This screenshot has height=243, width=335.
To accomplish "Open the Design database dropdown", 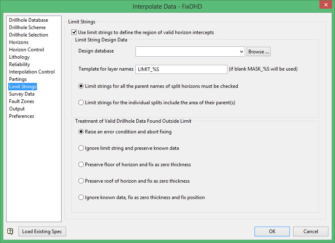I will [x=241, y=52].
